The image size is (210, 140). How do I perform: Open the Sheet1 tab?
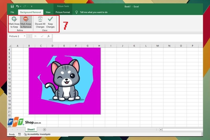click(31, 129)
